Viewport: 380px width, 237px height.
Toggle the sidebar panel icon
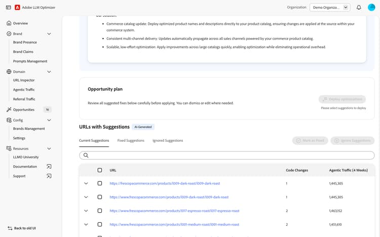coord(9,7)
